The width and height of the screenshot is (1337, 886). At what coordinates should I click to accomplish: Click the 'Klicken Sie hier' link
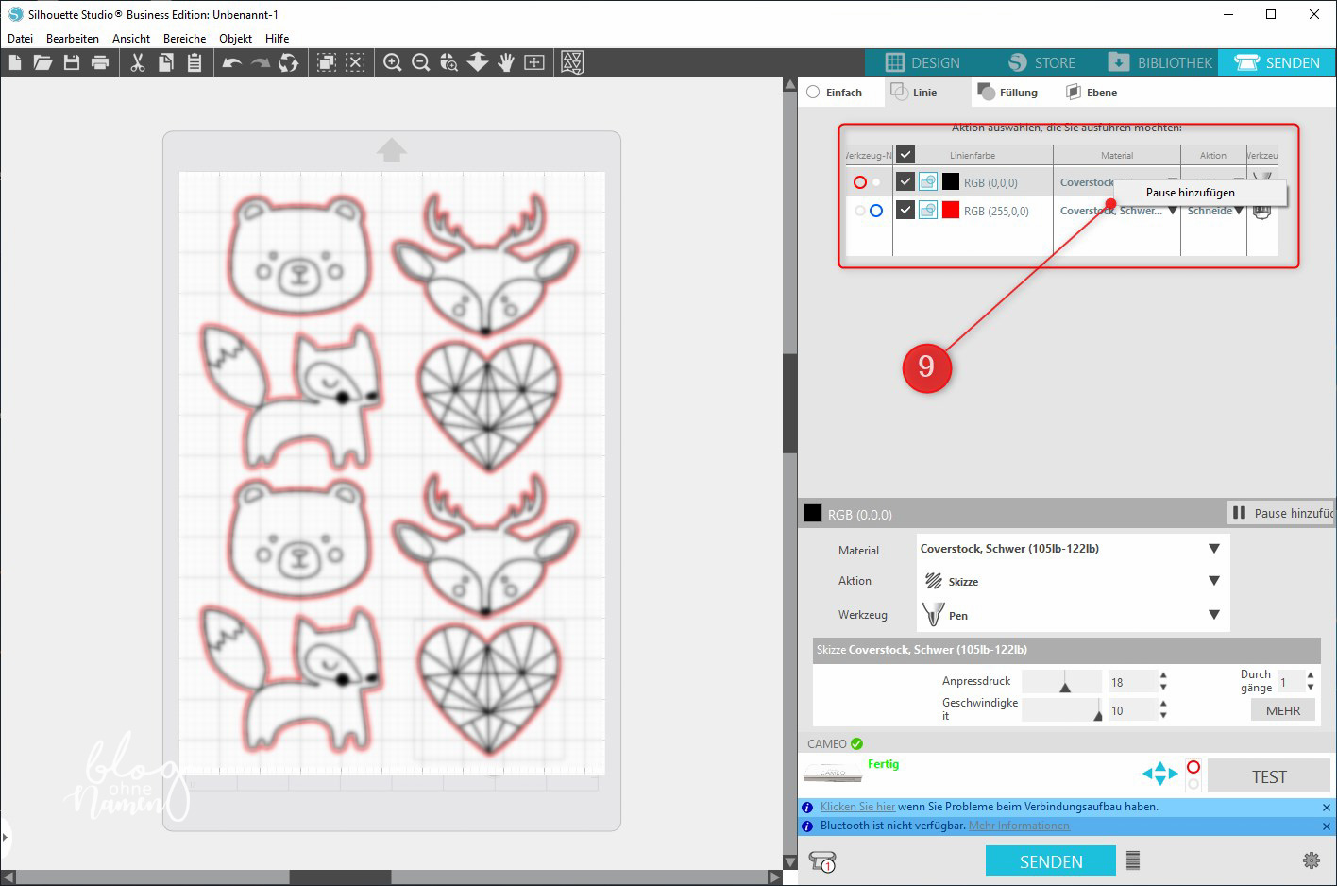coord(857,807)
